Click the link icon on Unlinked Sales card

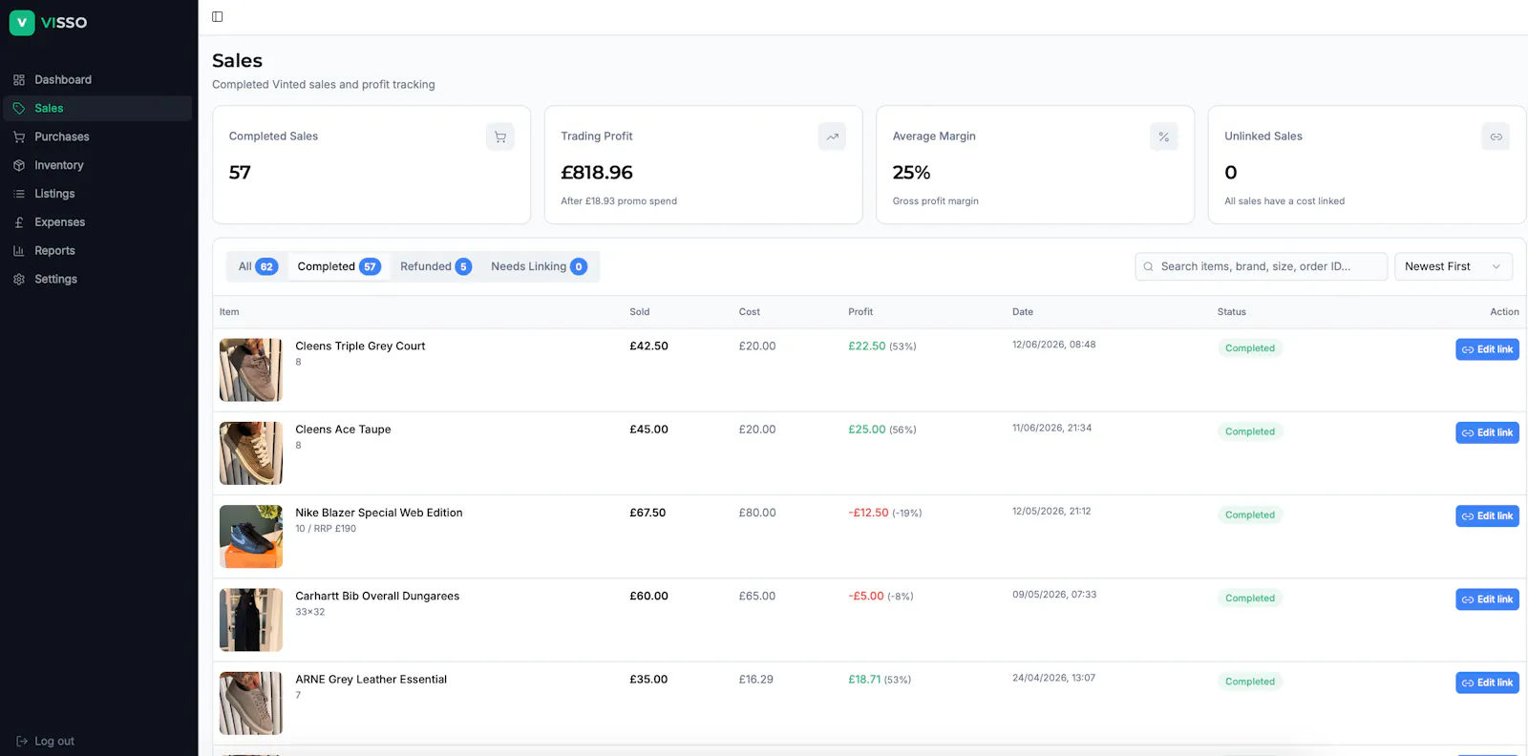tap(1496, 136)
